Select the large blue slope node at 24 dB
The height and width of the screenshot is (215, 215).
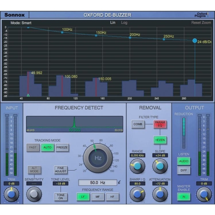[x=195, y=40]
